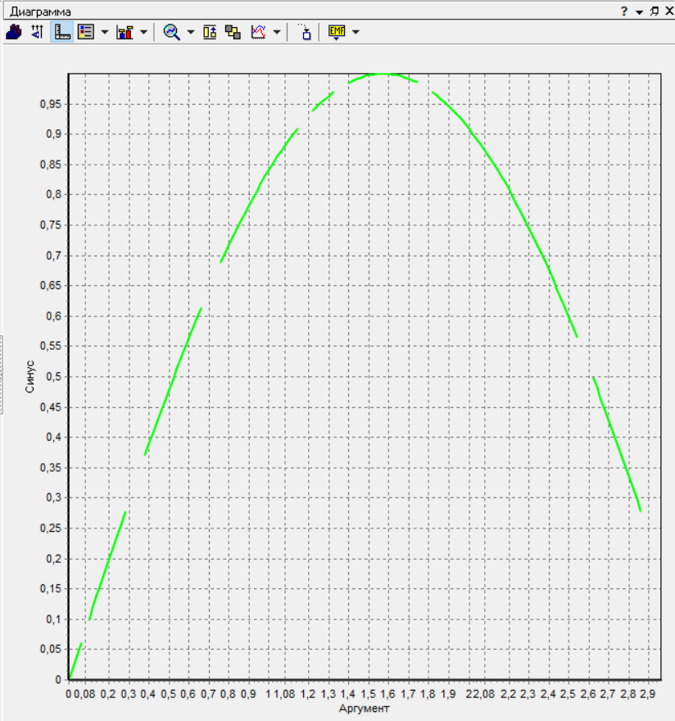Select the line graph series icon
The image size is (675, 721).
coord(258,32)
